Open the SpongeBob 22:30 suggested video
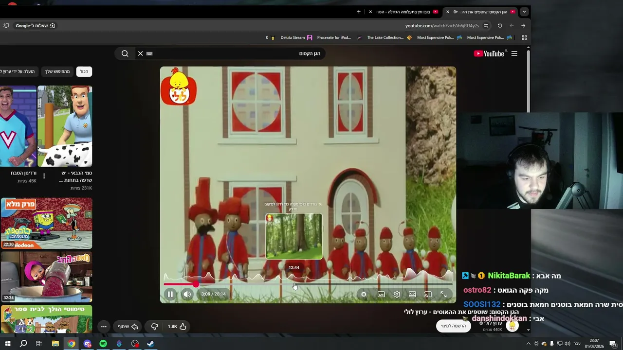 click(46, 223)
